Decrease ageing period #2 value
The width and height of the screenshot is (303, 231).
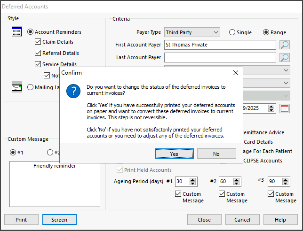(236, 184)
